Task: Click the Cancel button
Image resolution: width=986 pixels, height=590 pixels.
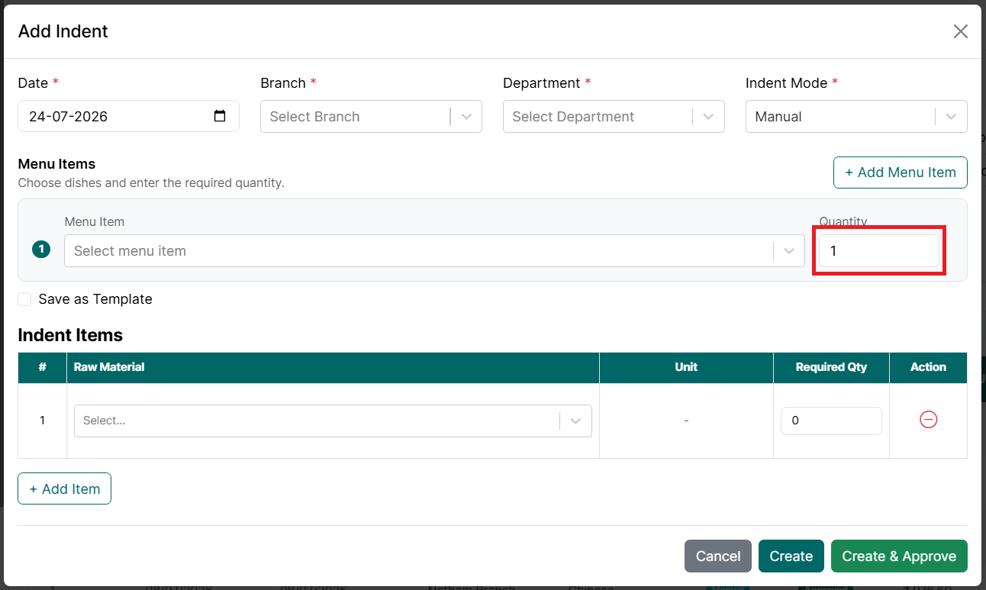Action: pyautogui.click(x=718, y=556)
